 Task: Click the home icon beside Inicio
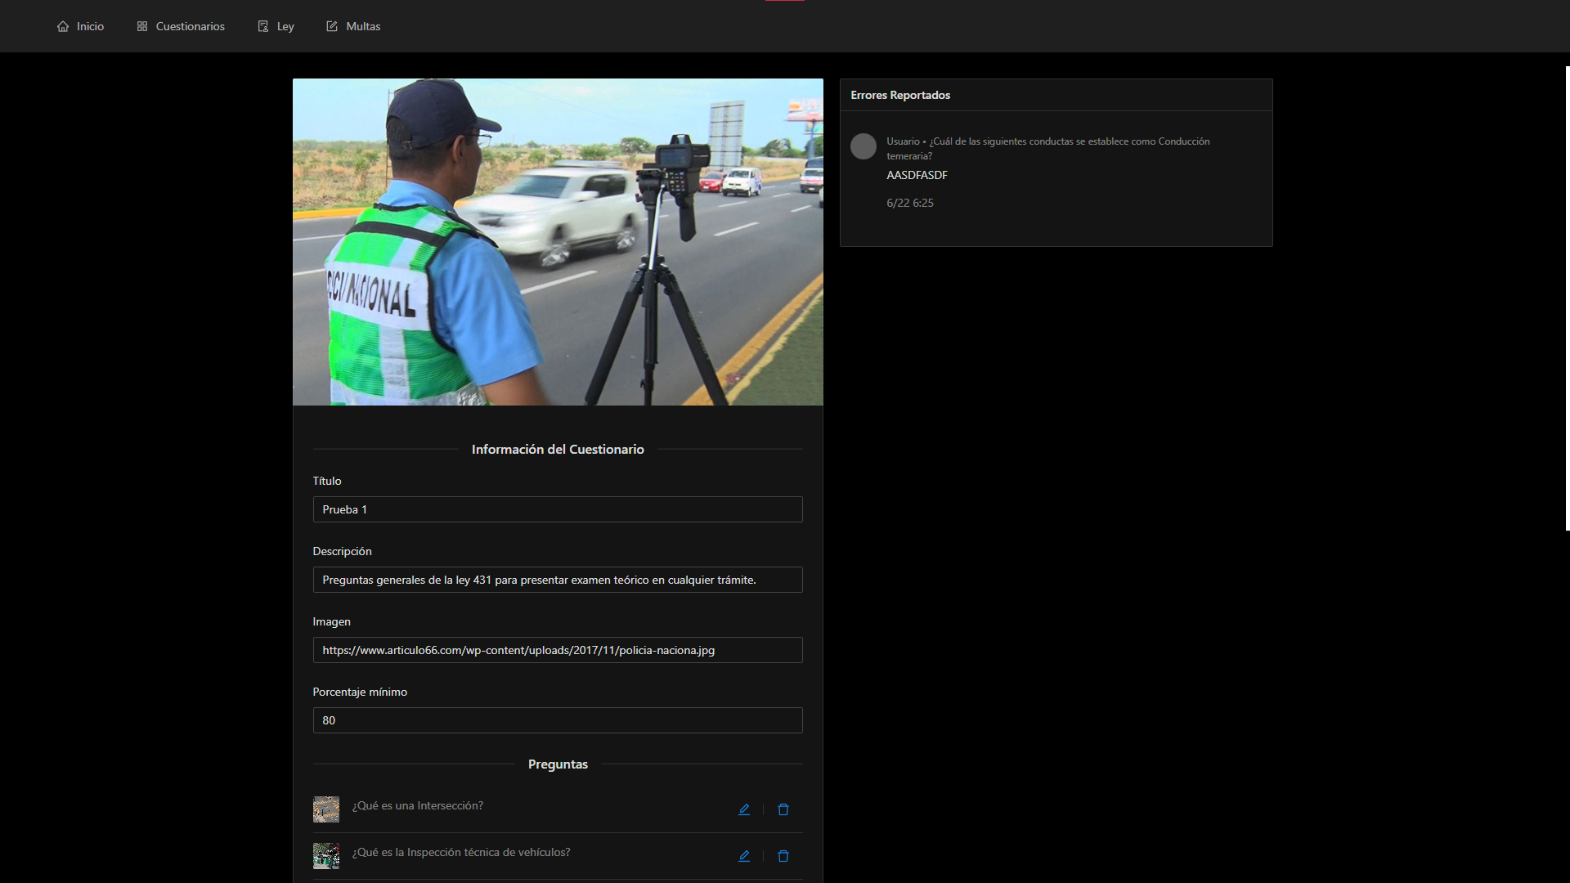63,26
